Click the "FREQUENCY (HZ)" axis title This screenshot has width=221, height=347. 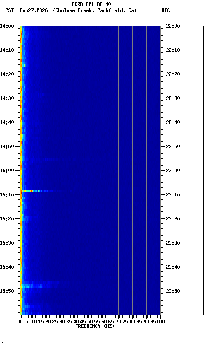(95, 326)
